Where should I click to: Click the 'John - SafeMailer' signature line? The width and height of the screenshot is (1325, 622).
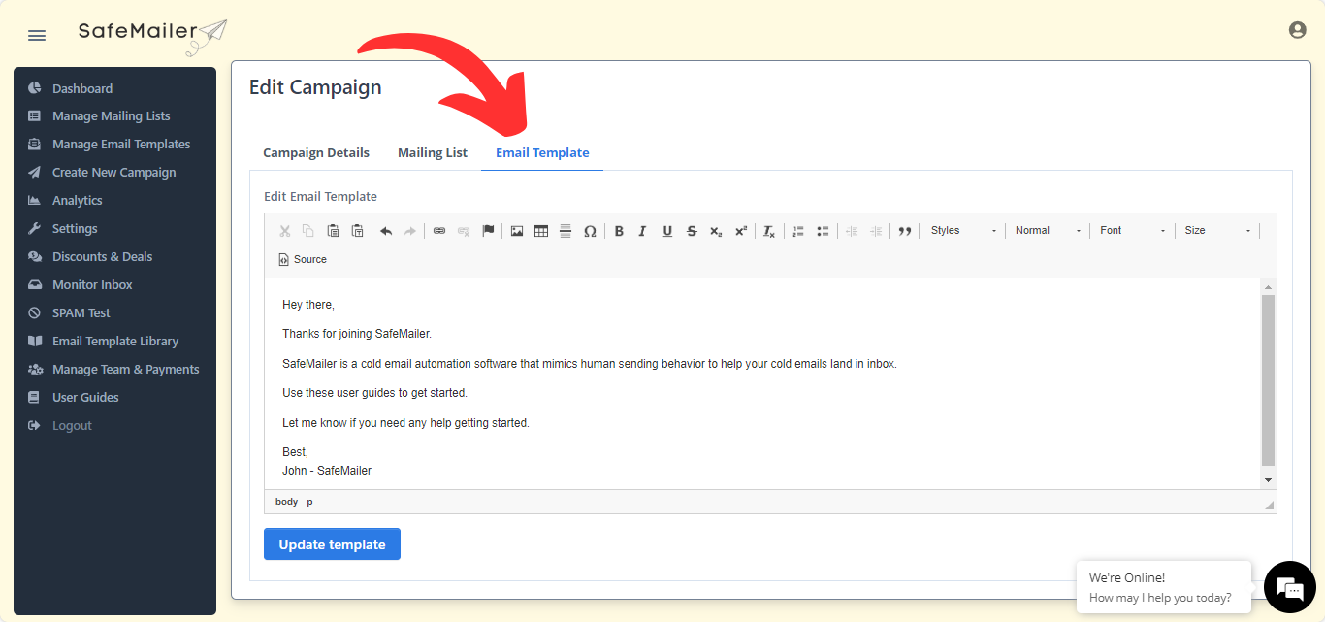(327, 471)
